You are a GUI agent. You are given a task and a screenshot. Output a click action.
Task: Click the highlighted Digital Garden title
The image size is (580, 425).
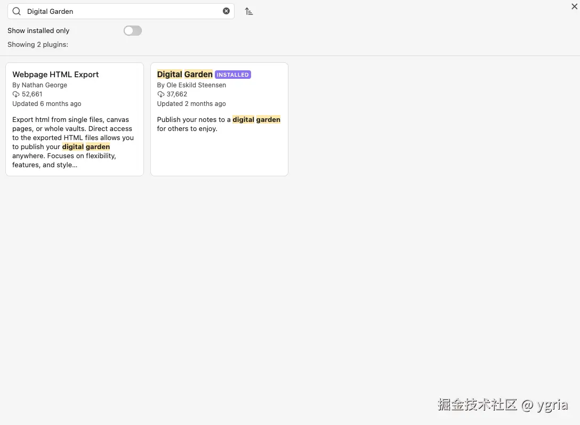click(184, 74)
